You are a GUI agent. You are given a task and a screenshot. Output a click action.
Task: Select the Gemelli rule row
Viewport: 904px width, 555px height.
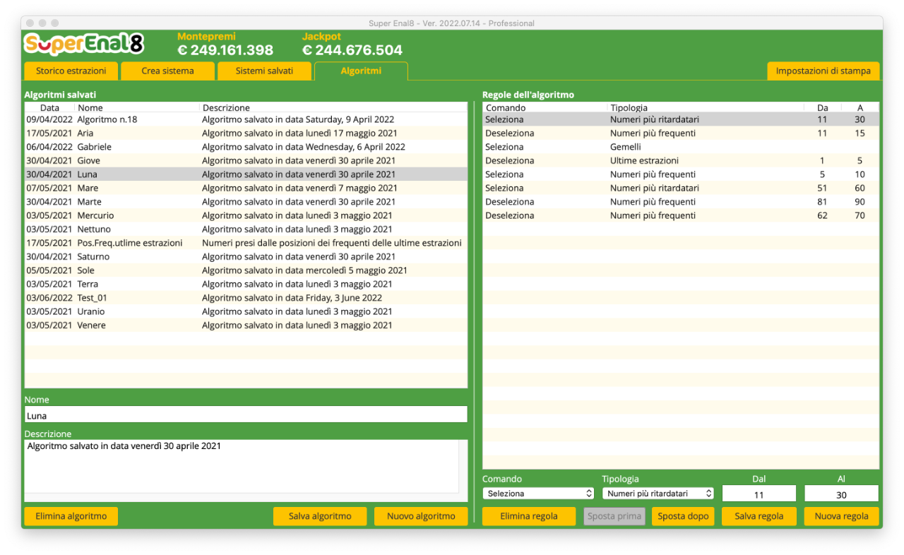681,147
